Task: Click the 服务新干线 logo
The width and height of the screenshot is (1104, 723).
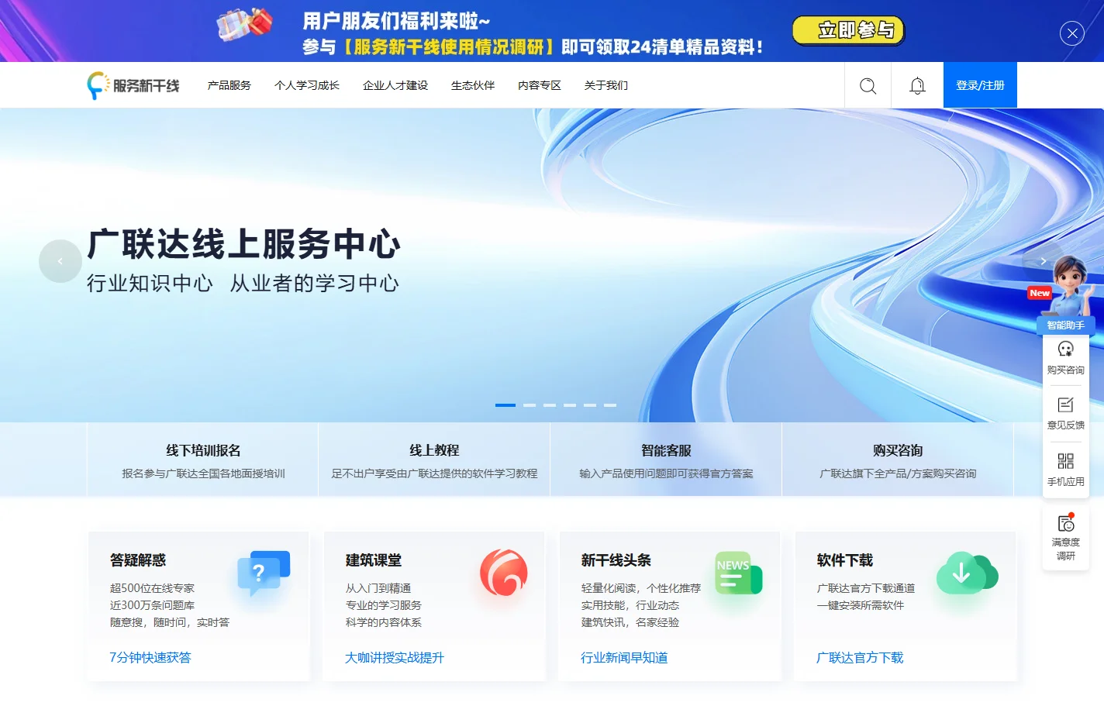Action: [133, 85]
